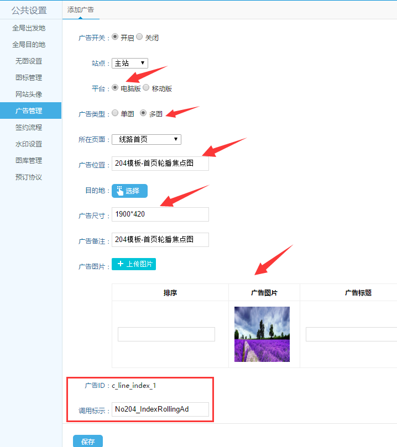Select 单图 ad type option
This screenshot has width=397, height=447.
coord(115,113)
